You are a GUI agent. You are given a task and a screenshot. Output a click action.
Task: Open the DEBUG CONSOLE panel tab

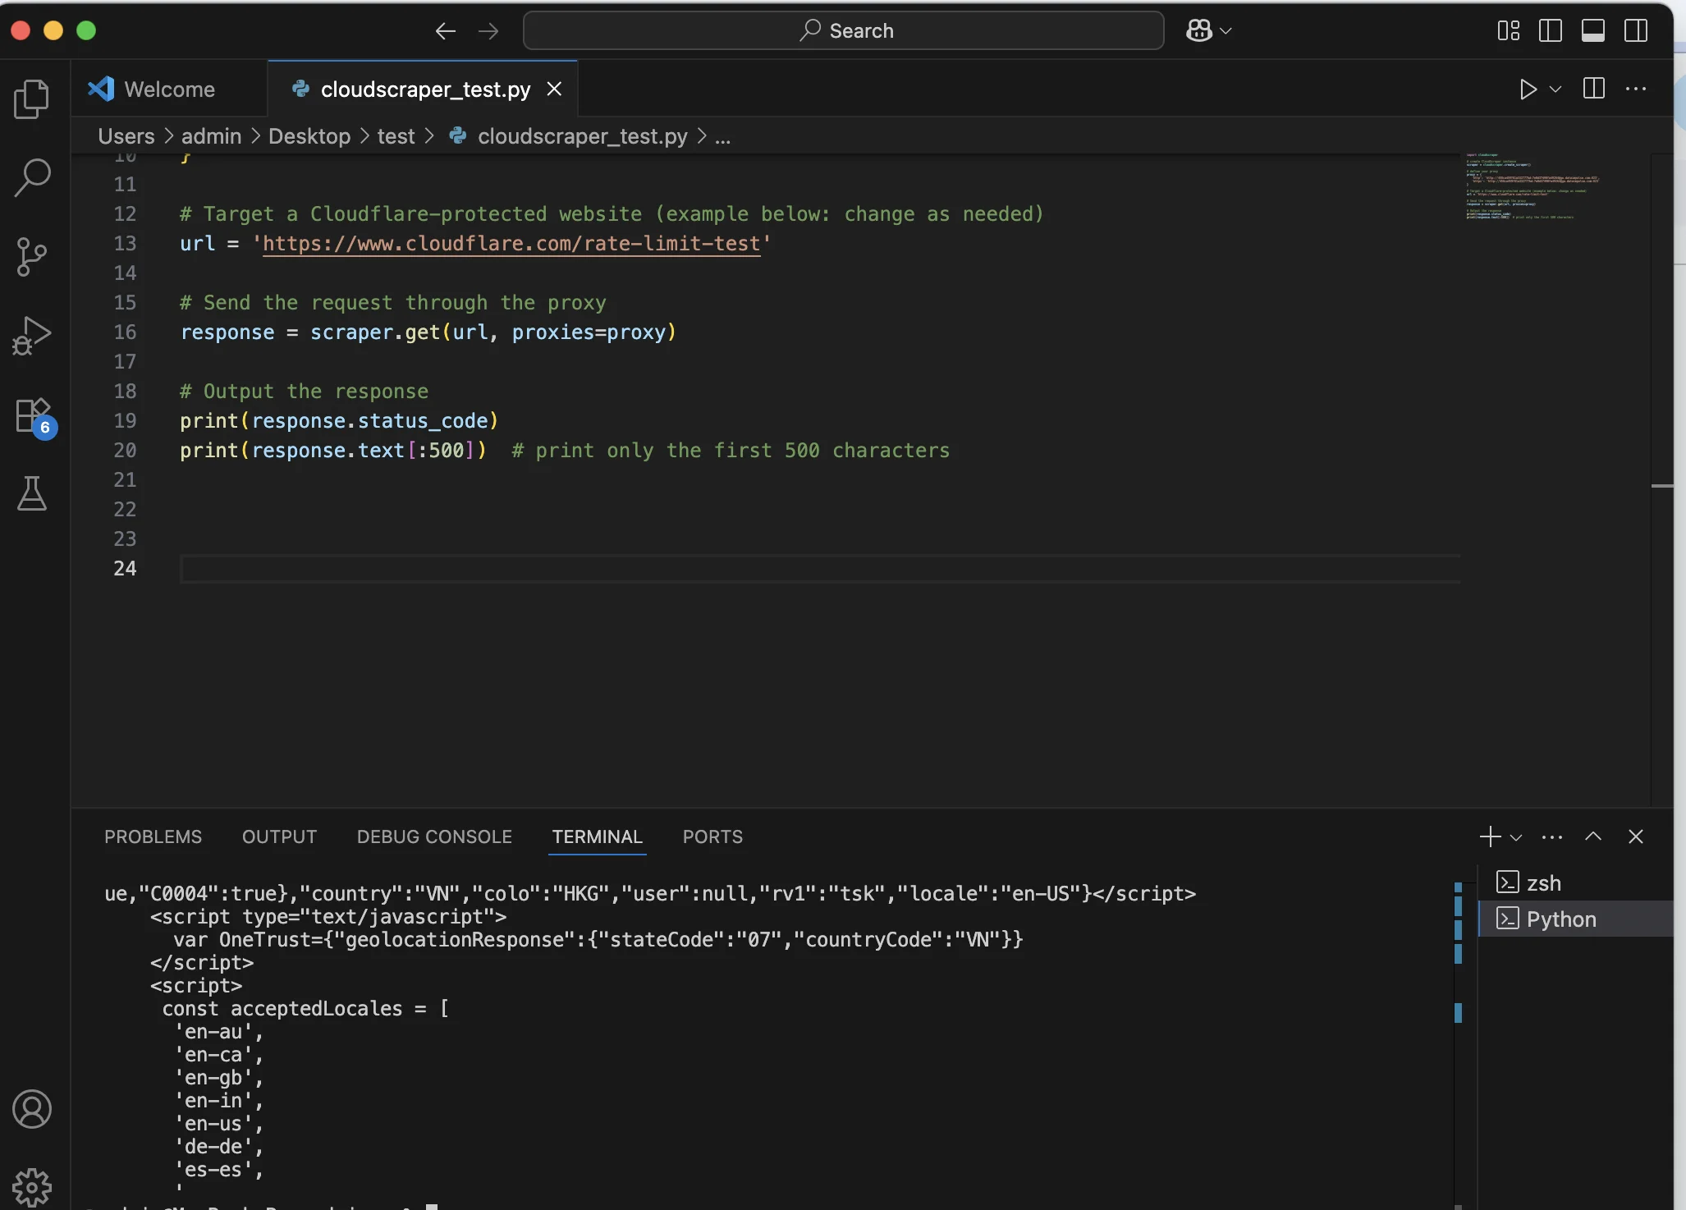point(434,836)
